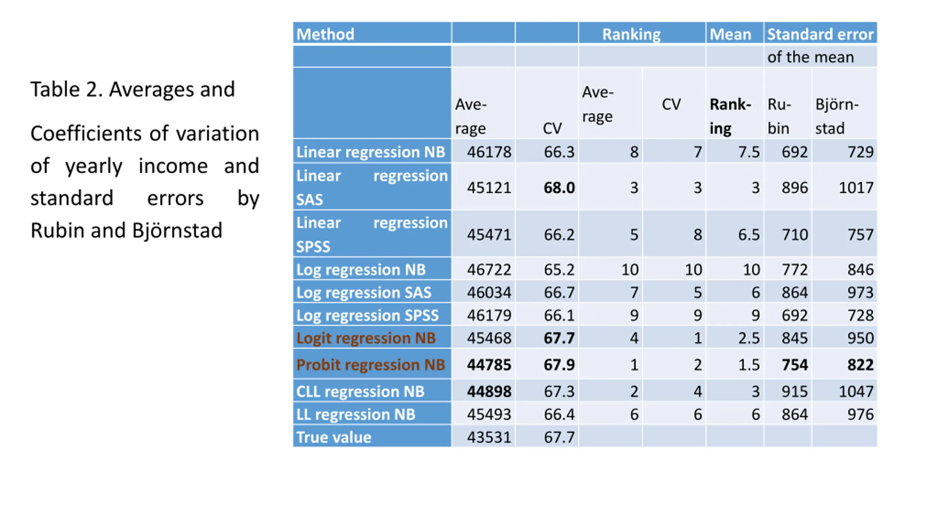Viewport: 938px width, 527px height.
Task: Select the 'of the mean' subheader
Action: point(820,56)
